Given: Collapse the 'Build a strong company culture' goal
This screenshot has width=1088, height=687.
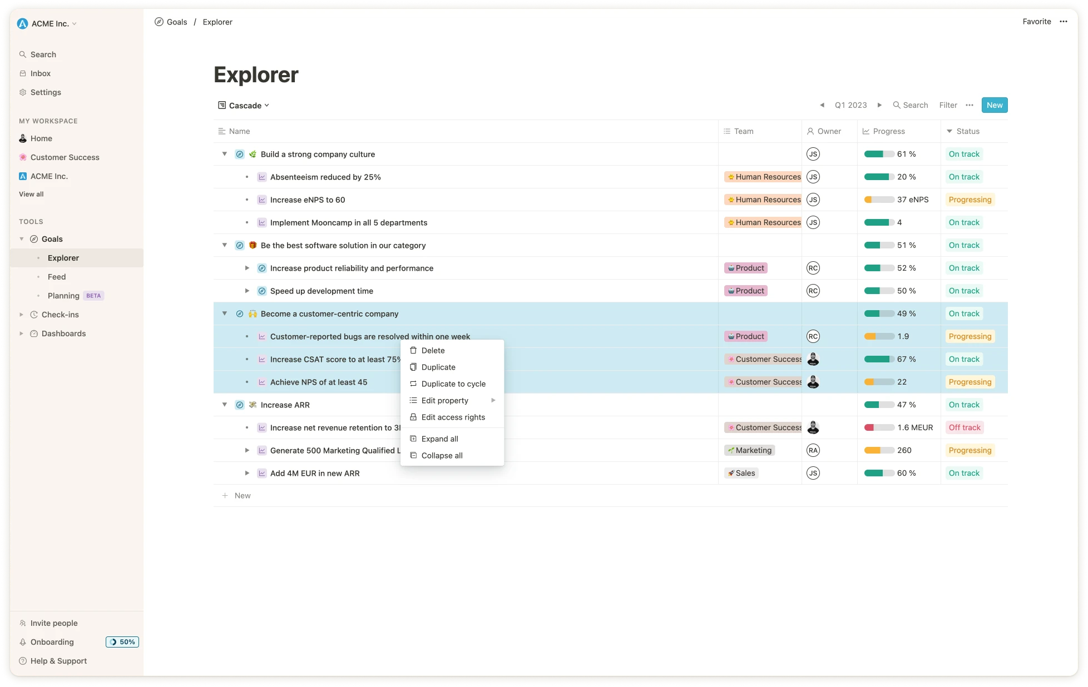Looking at the screenshot, I should [x=225, y=154].
